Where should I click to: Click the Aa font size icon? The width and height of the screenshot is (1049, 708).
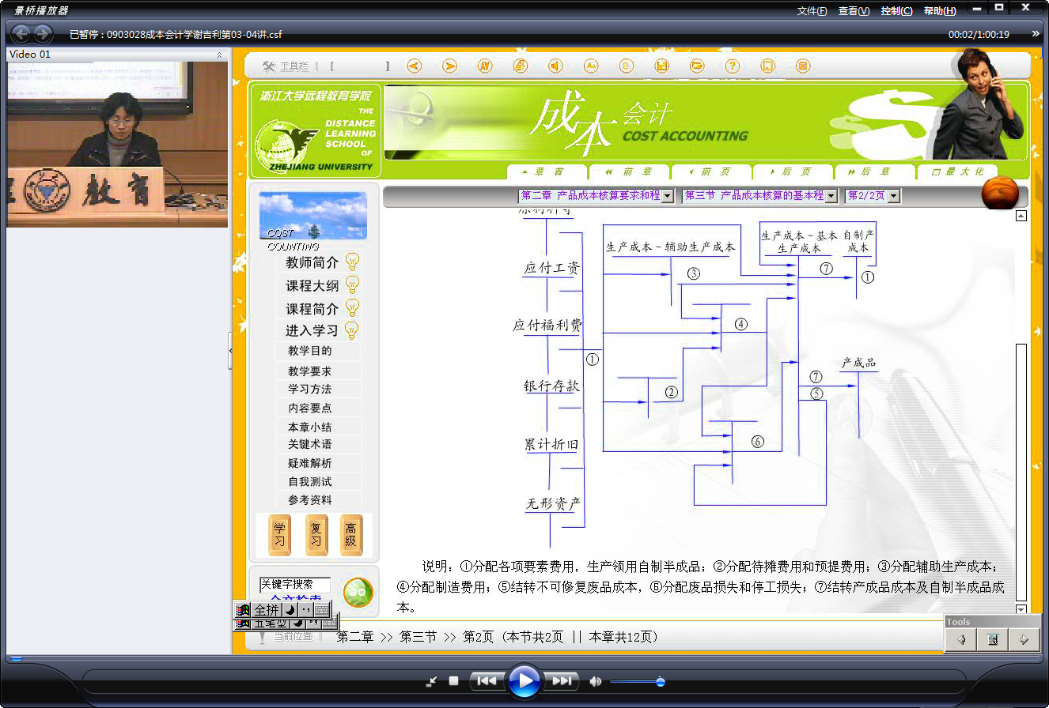click(x=591, y=66)
